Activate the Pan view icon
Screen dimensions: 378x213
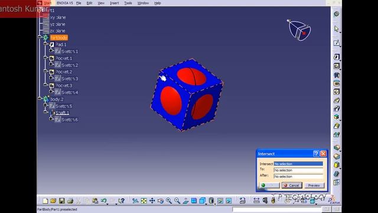click(152, 201)
